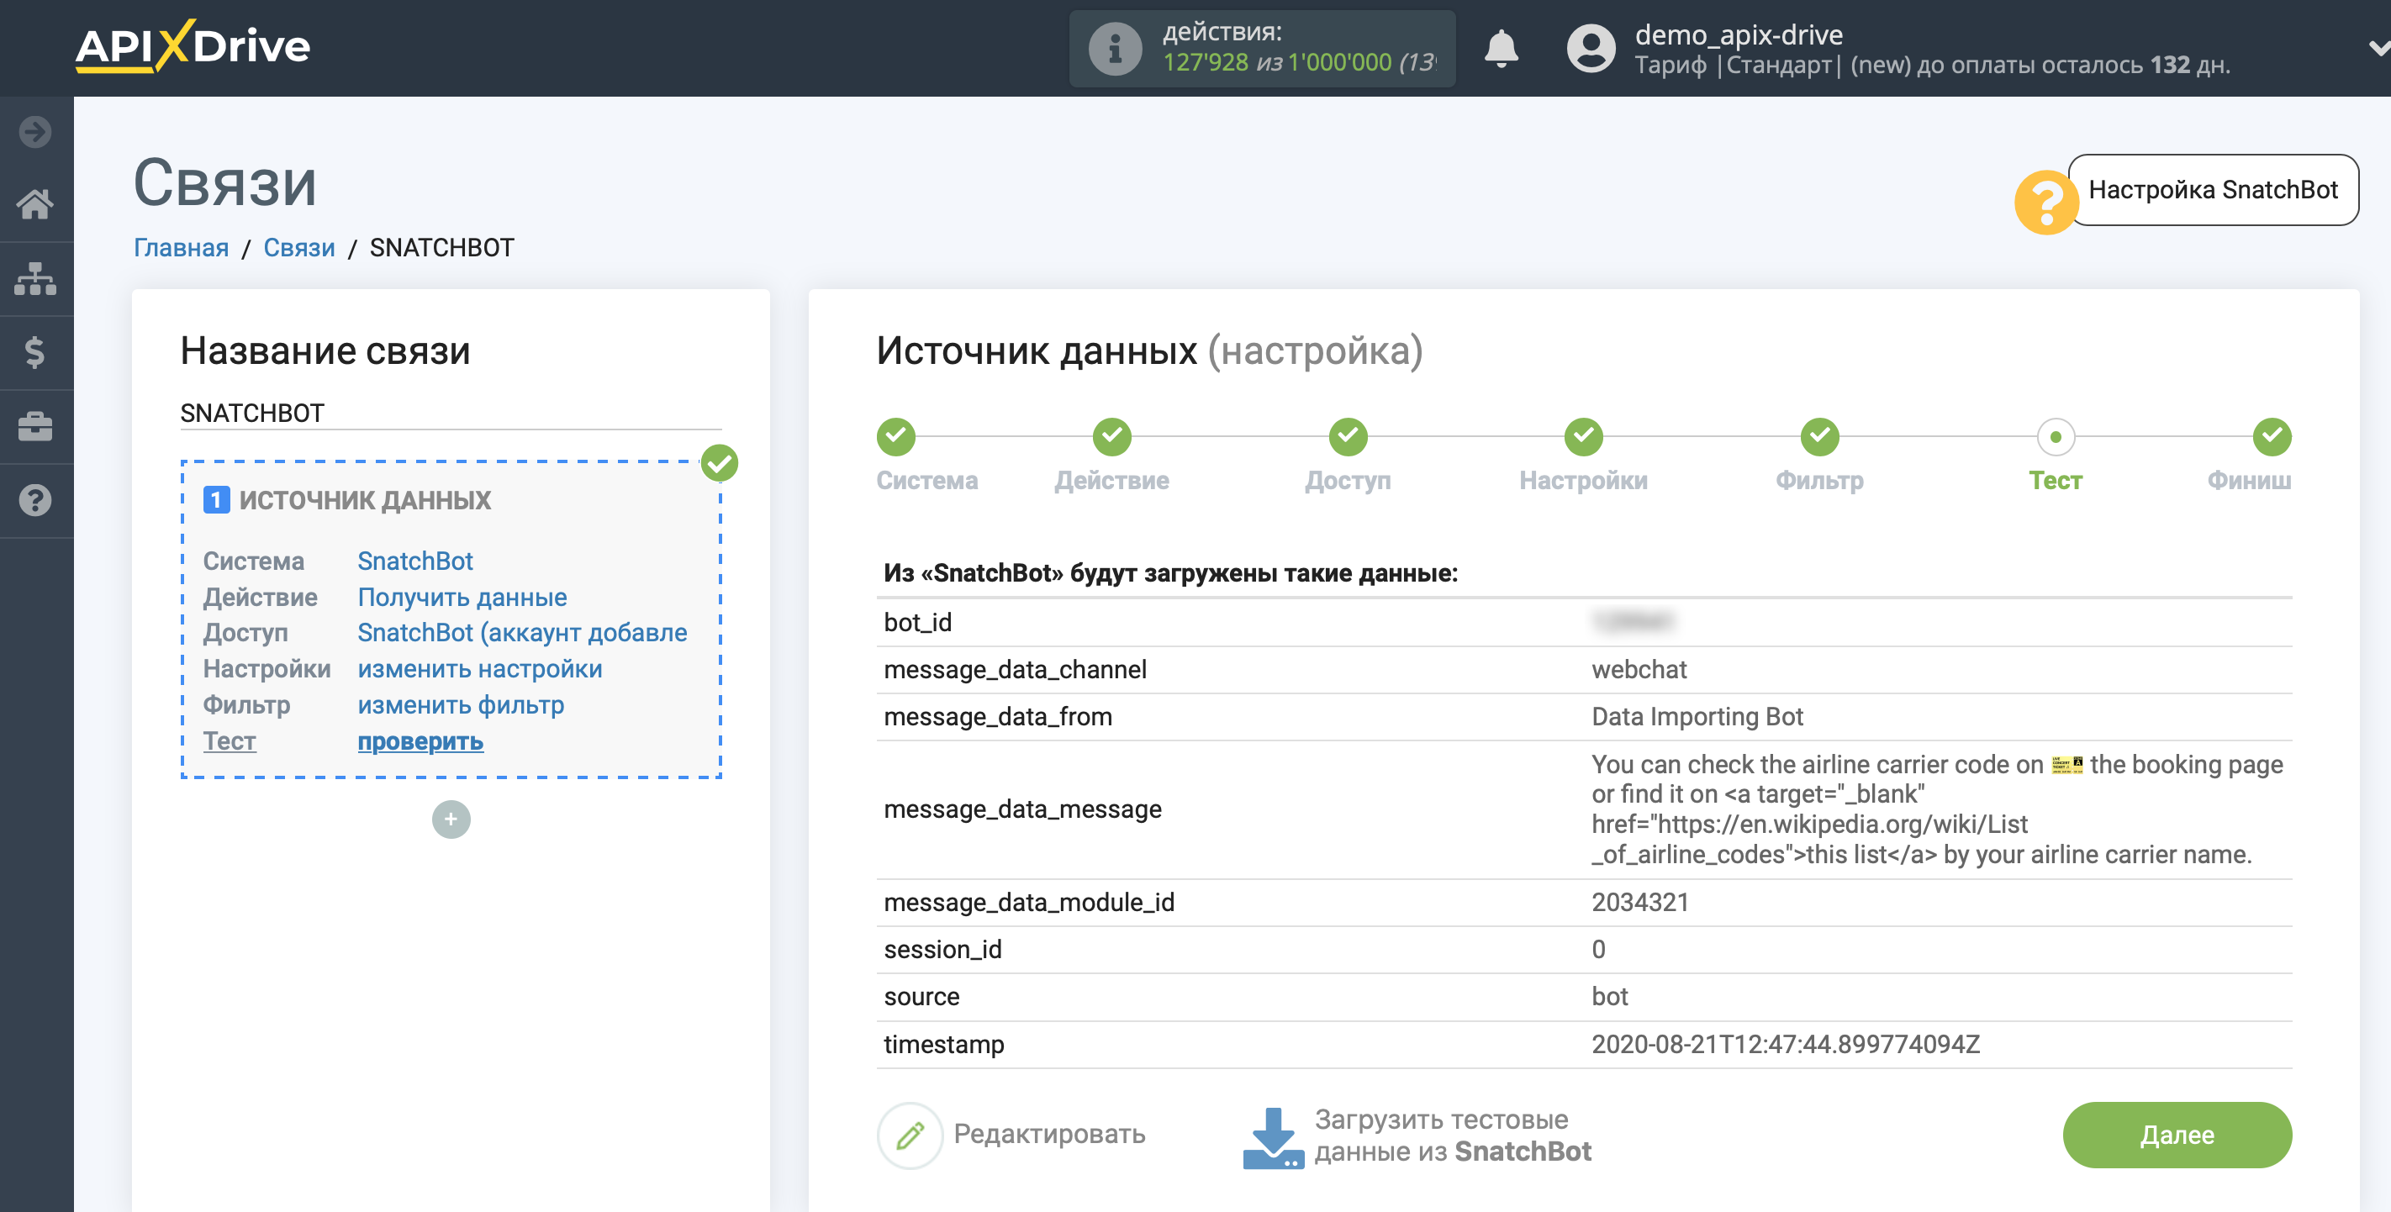Click the orange question mark help icon
Viewport: 2391px width, 1212px height.
[2045, 202]
